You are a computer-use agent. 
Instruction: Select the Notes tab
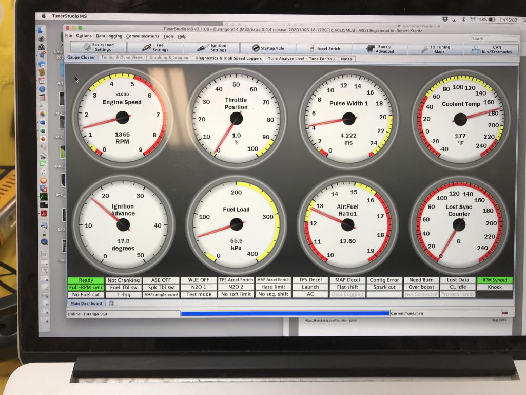coord(346,59)
